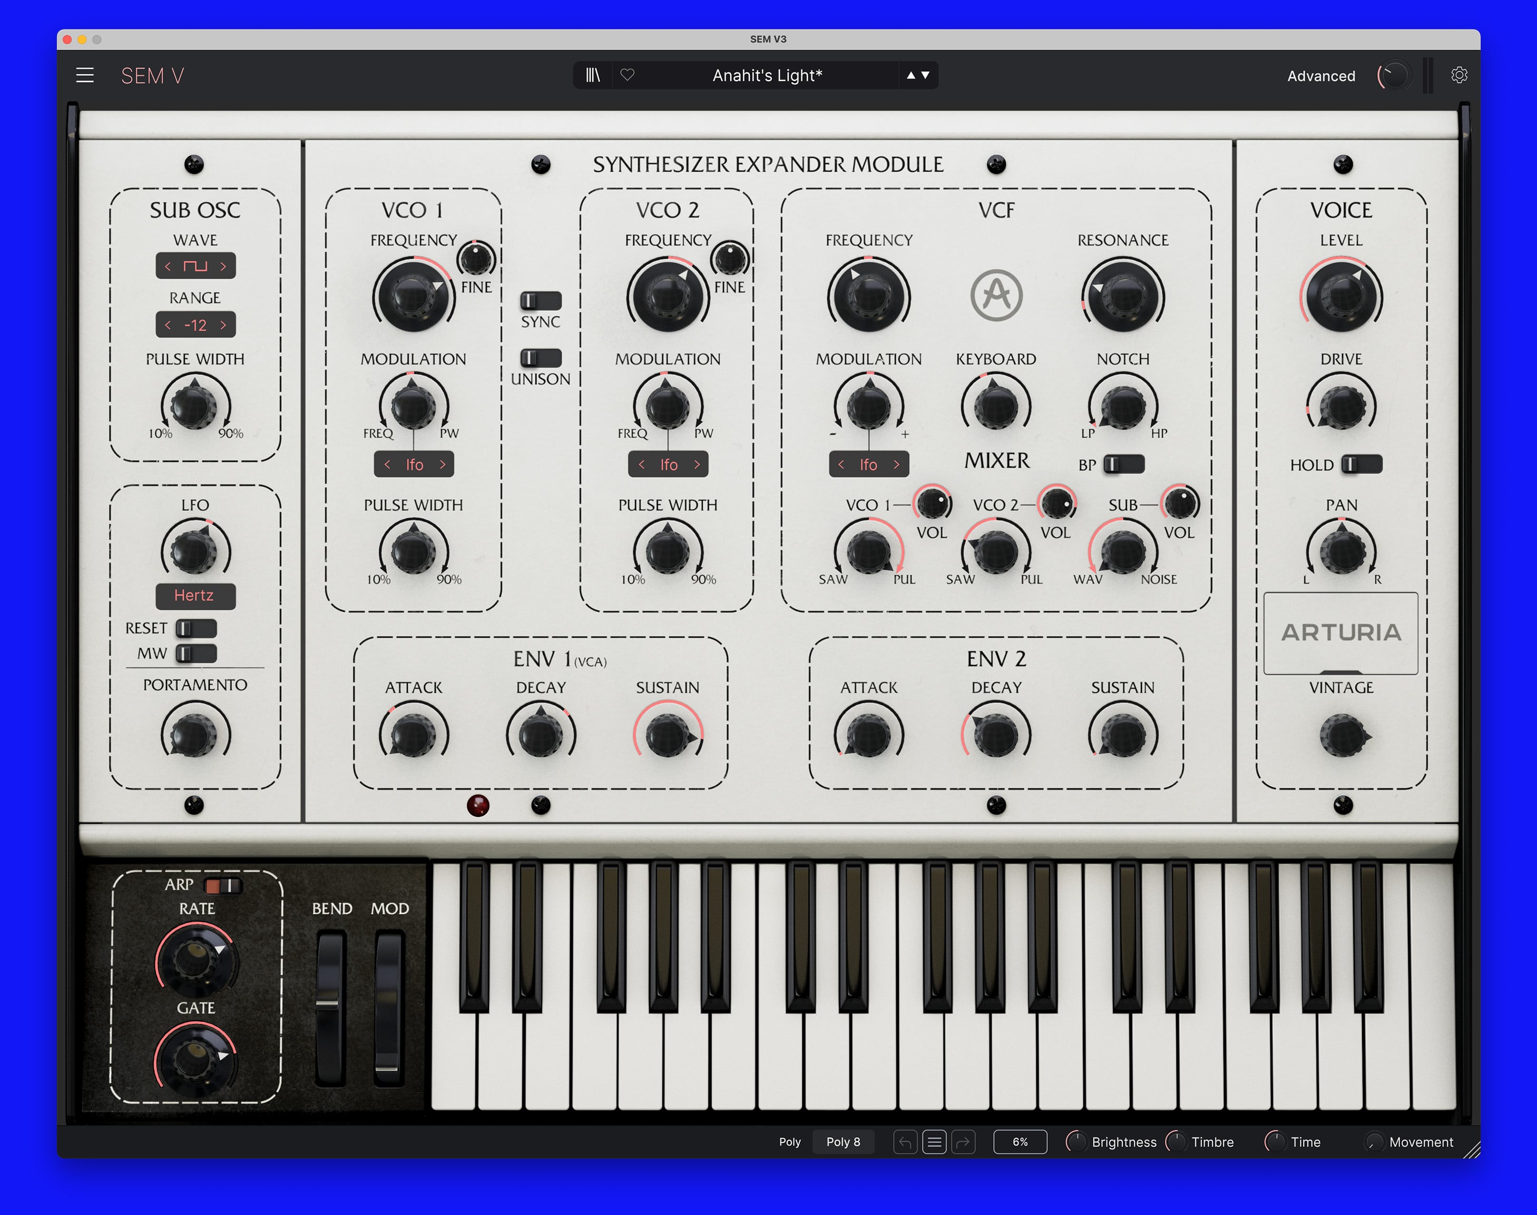Click the 6% CPU meter button

1020,1142
